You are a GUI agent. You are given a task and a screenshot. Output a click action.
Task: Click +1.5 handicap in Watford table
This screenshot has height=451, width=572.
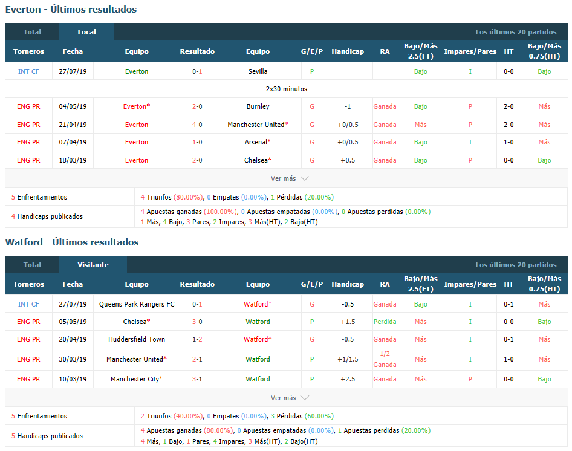point(348,322)
